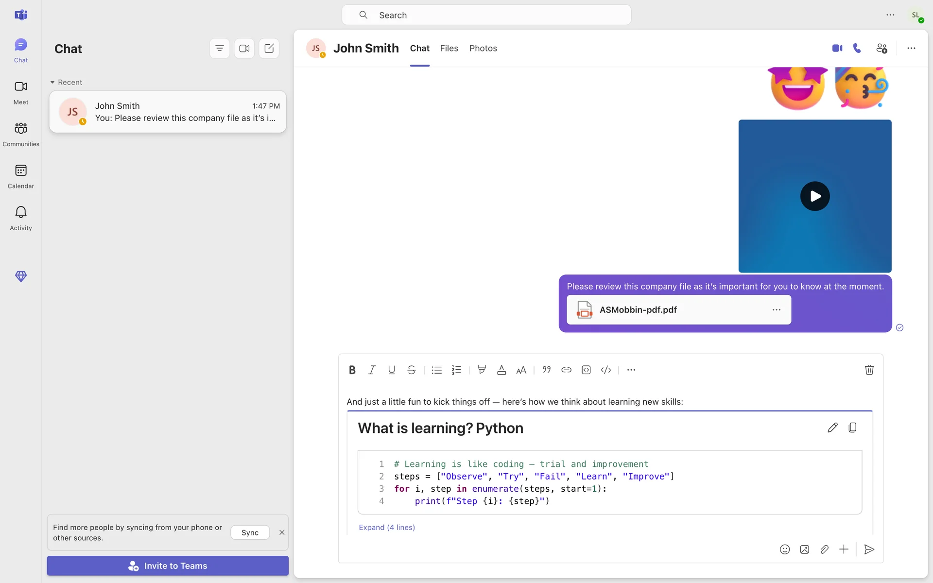Switch to the Files tab
The height and width of the screenshot is (583, 933).
point(449,48)
